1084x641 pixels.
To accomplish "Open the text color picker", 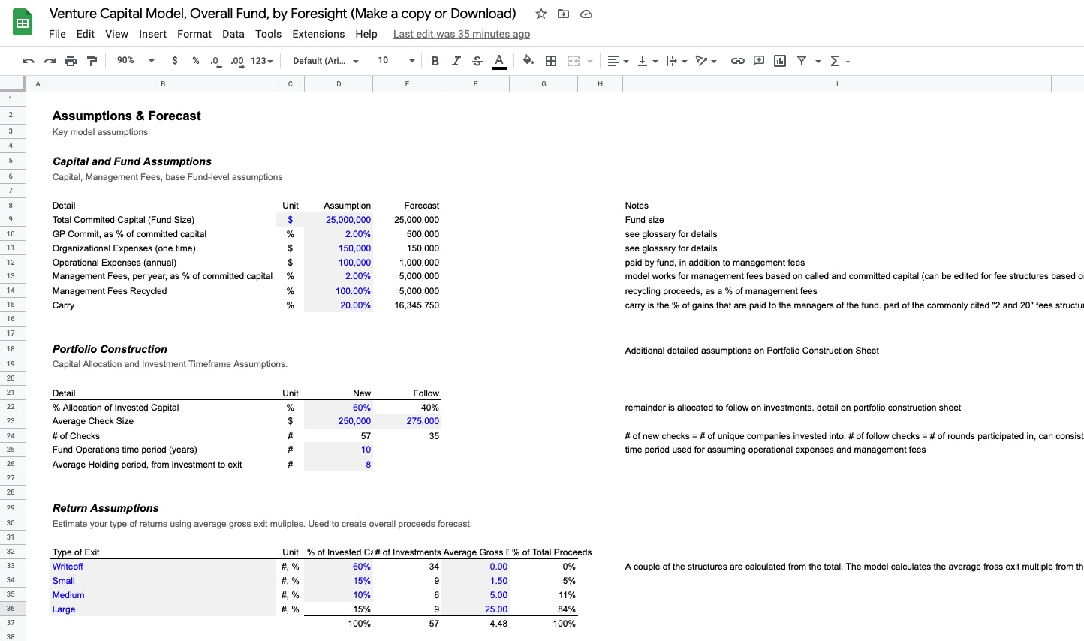I will pyautogui.click(x=500, y=61).
